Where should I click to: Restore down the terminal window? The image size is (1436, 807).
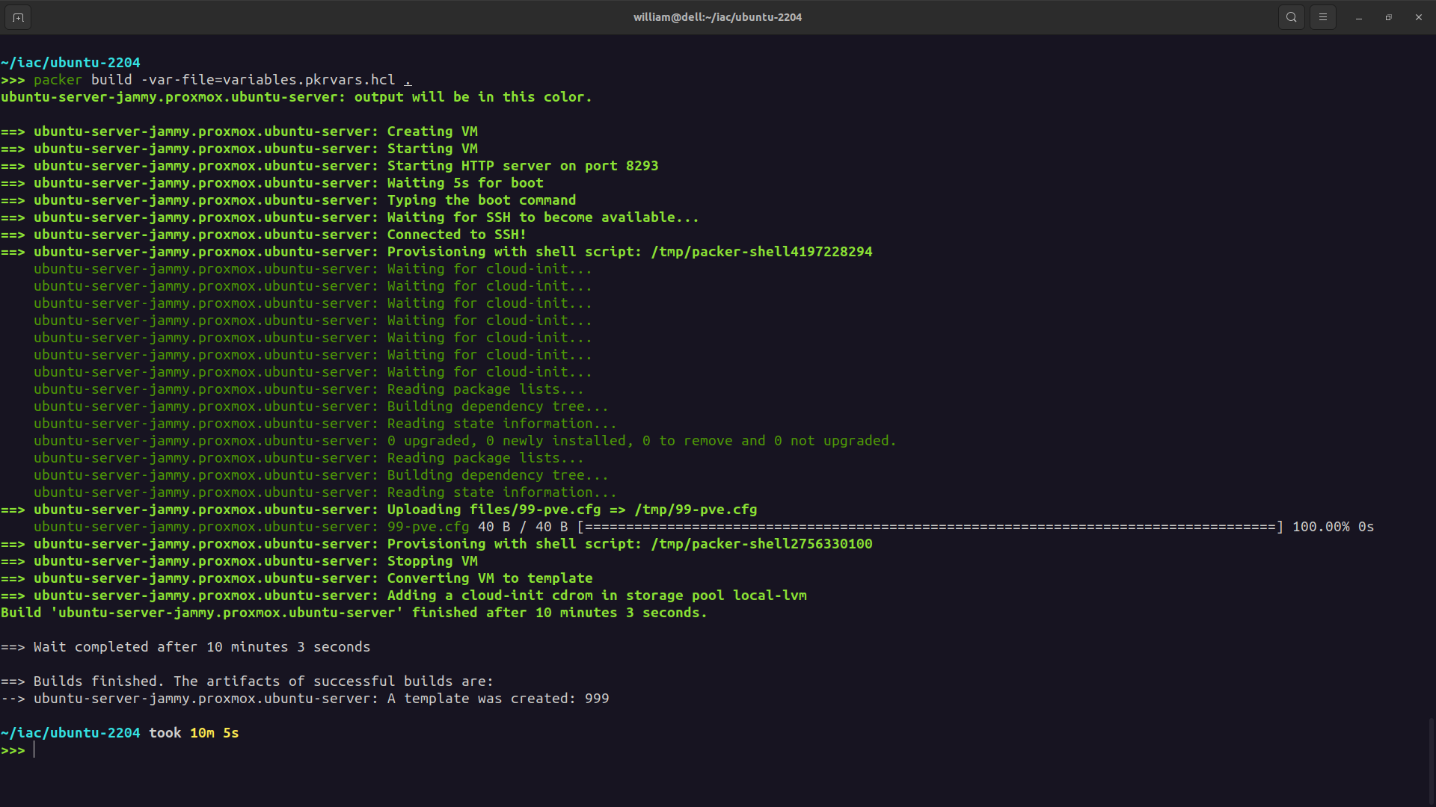[1388, 17]
